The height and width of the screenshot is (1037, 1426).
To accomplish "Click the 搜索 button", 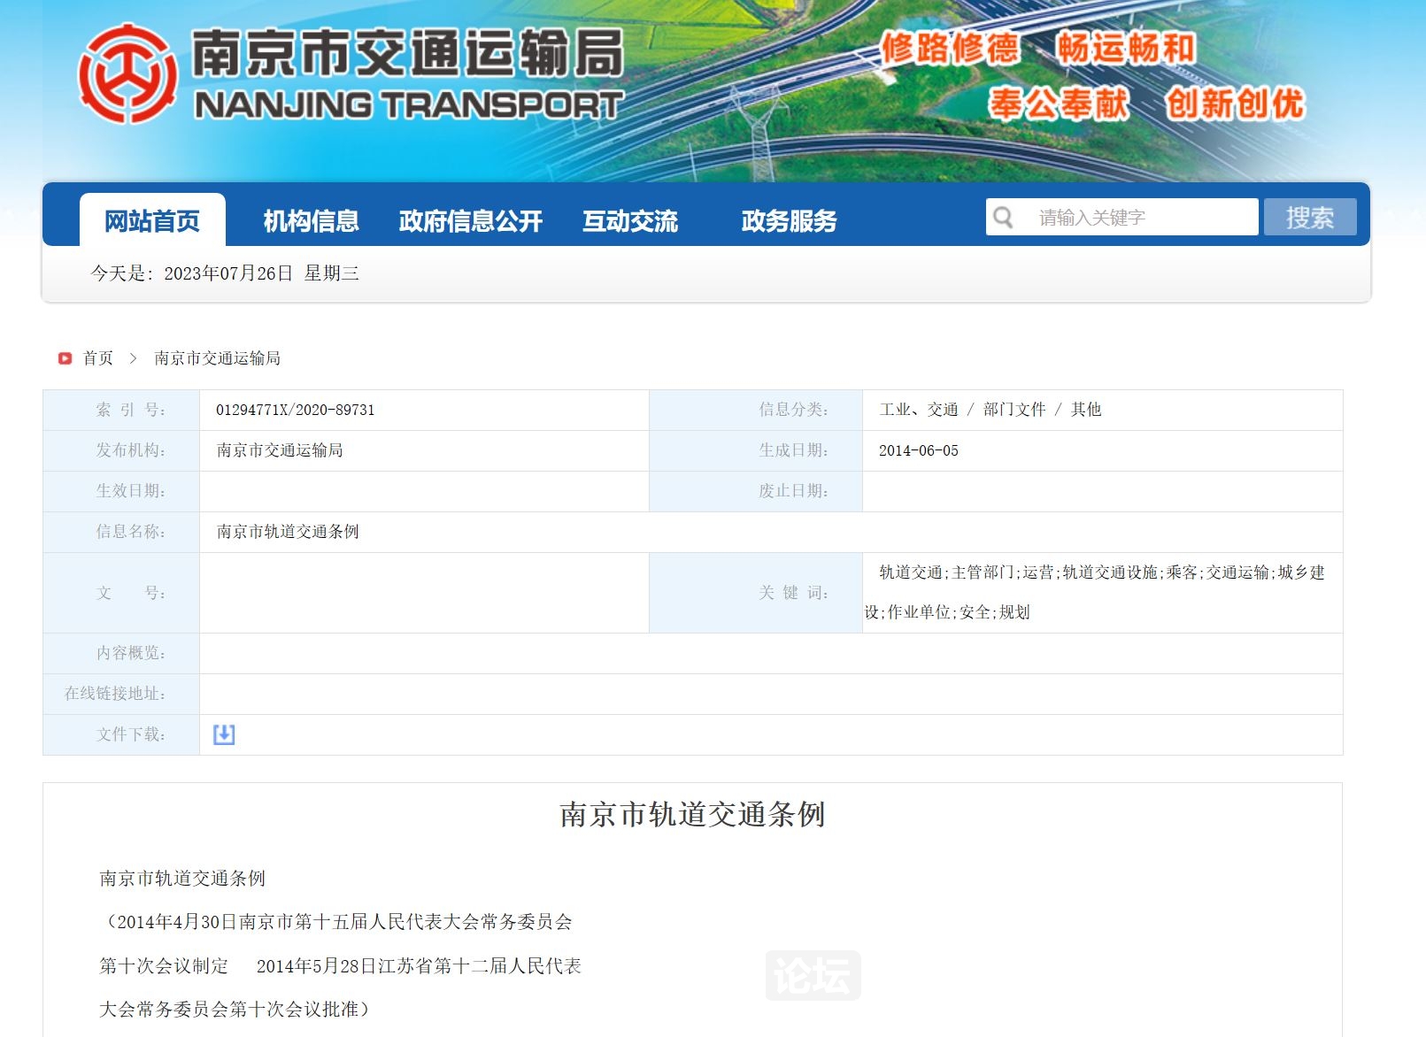I will [x=1310, y=217].
